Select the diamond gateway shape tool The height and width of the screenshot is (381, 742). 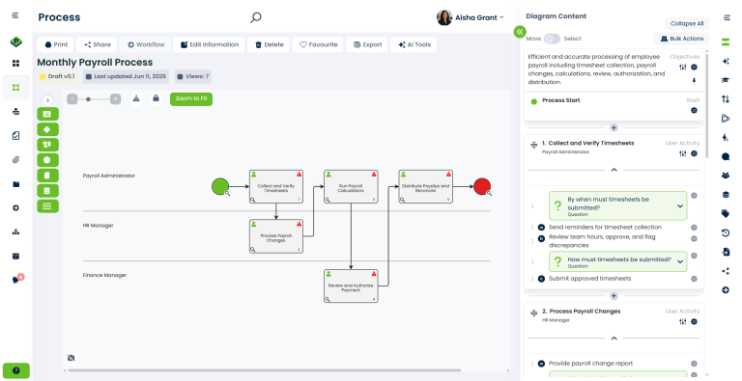tap(47, 129)
